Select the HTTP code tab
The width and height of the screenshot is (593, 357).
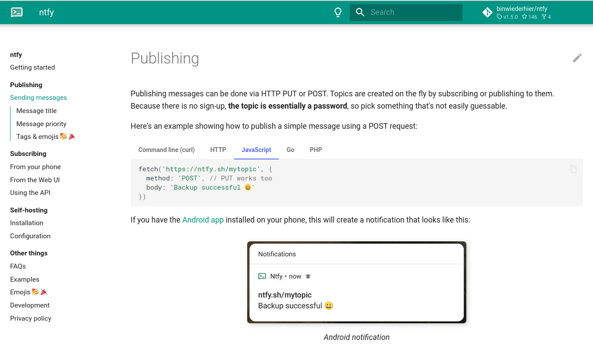coord(218,150)
